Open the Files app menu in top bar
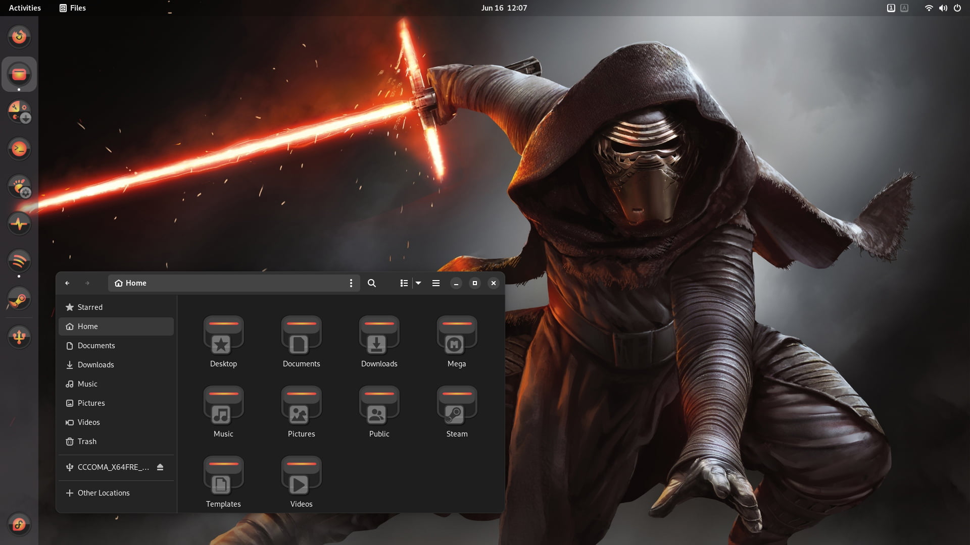970x545 pixels. coord(73,8)
